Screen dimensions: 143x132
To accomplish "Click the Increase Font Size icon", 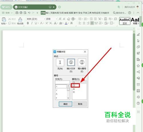I will [60, 19].
